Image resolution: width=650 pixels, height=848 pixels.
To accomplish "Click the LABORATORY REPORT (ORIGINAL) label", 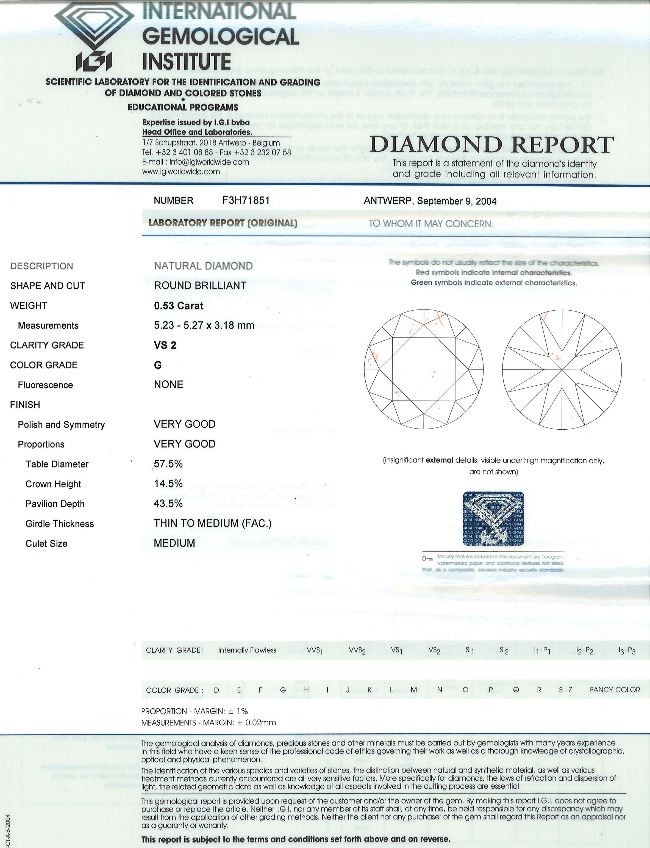I will 223,223.
